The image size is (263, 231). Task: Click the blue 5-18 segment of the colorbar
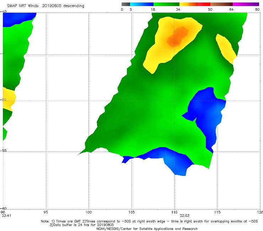(x=142, y=4)
